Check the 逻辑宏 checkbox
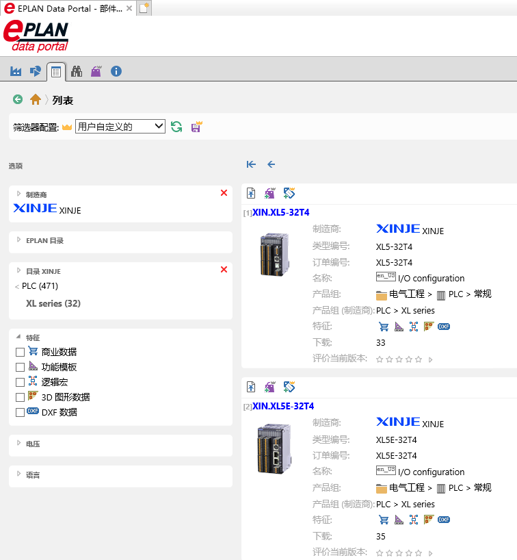Viewport: 517px width, 560px height. (20, 382)
